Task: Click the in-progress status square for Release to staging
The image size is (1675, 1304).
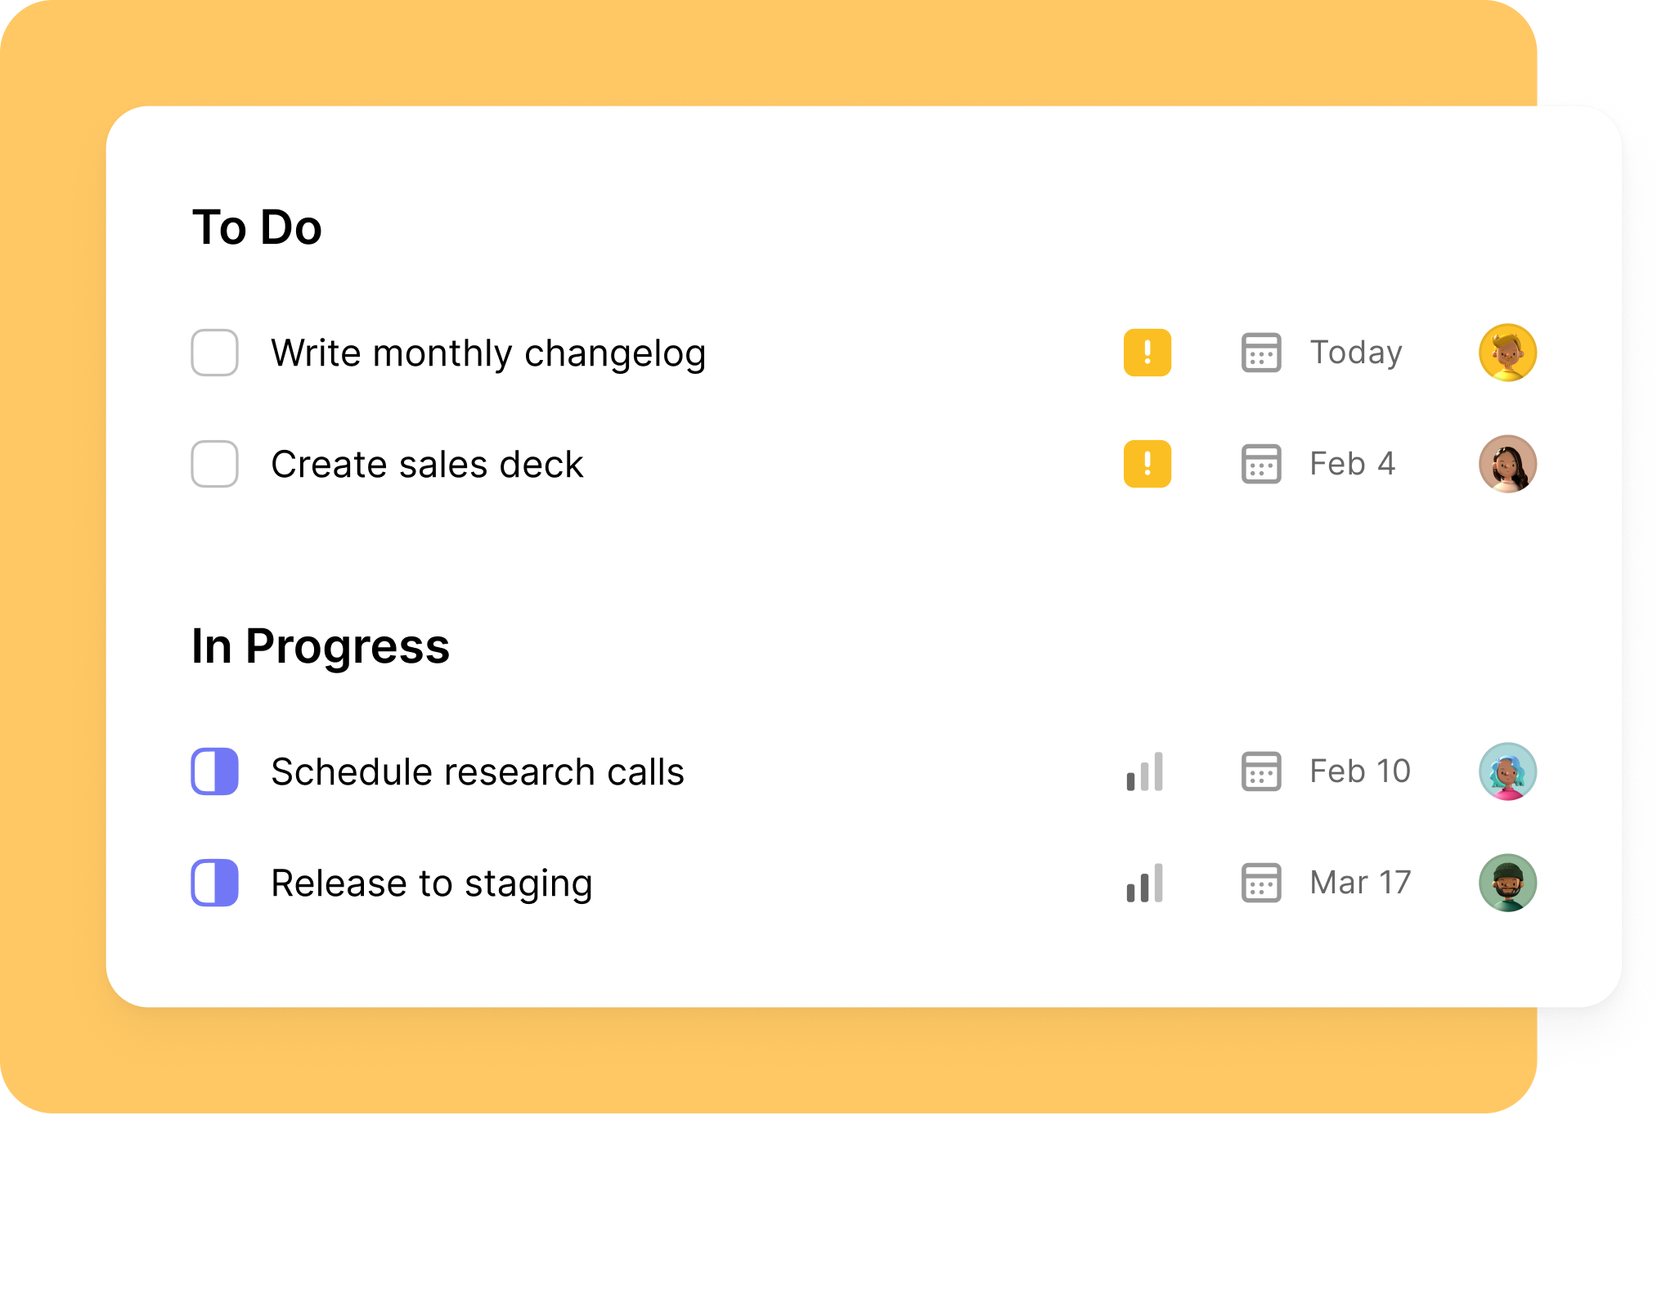Action: click(214, 882)
